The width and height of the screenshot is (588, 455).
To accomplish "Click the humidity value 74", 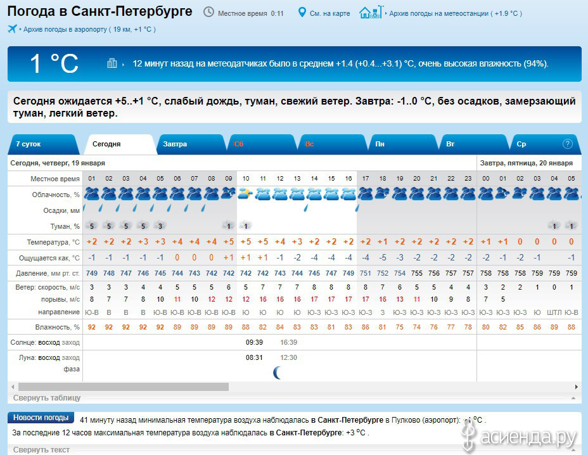I will 417,327.
